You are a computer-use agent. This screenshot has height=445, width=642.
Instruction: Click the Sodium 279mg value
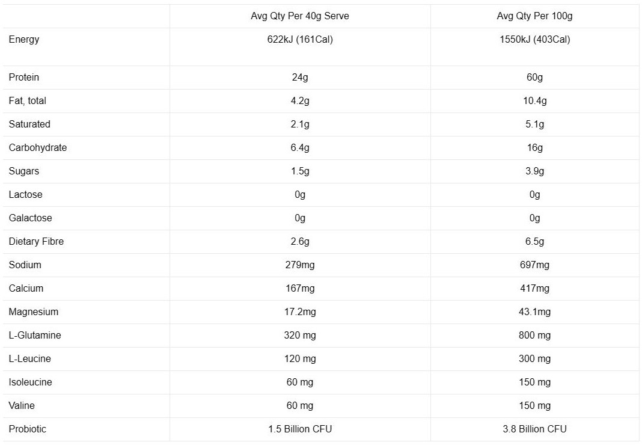pos(300,265)
